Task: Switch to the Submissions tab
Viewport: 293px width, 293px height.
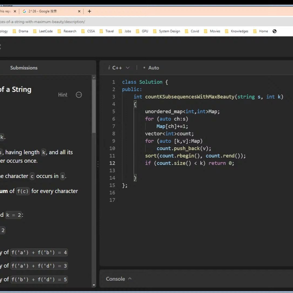Action: (23, 68)
